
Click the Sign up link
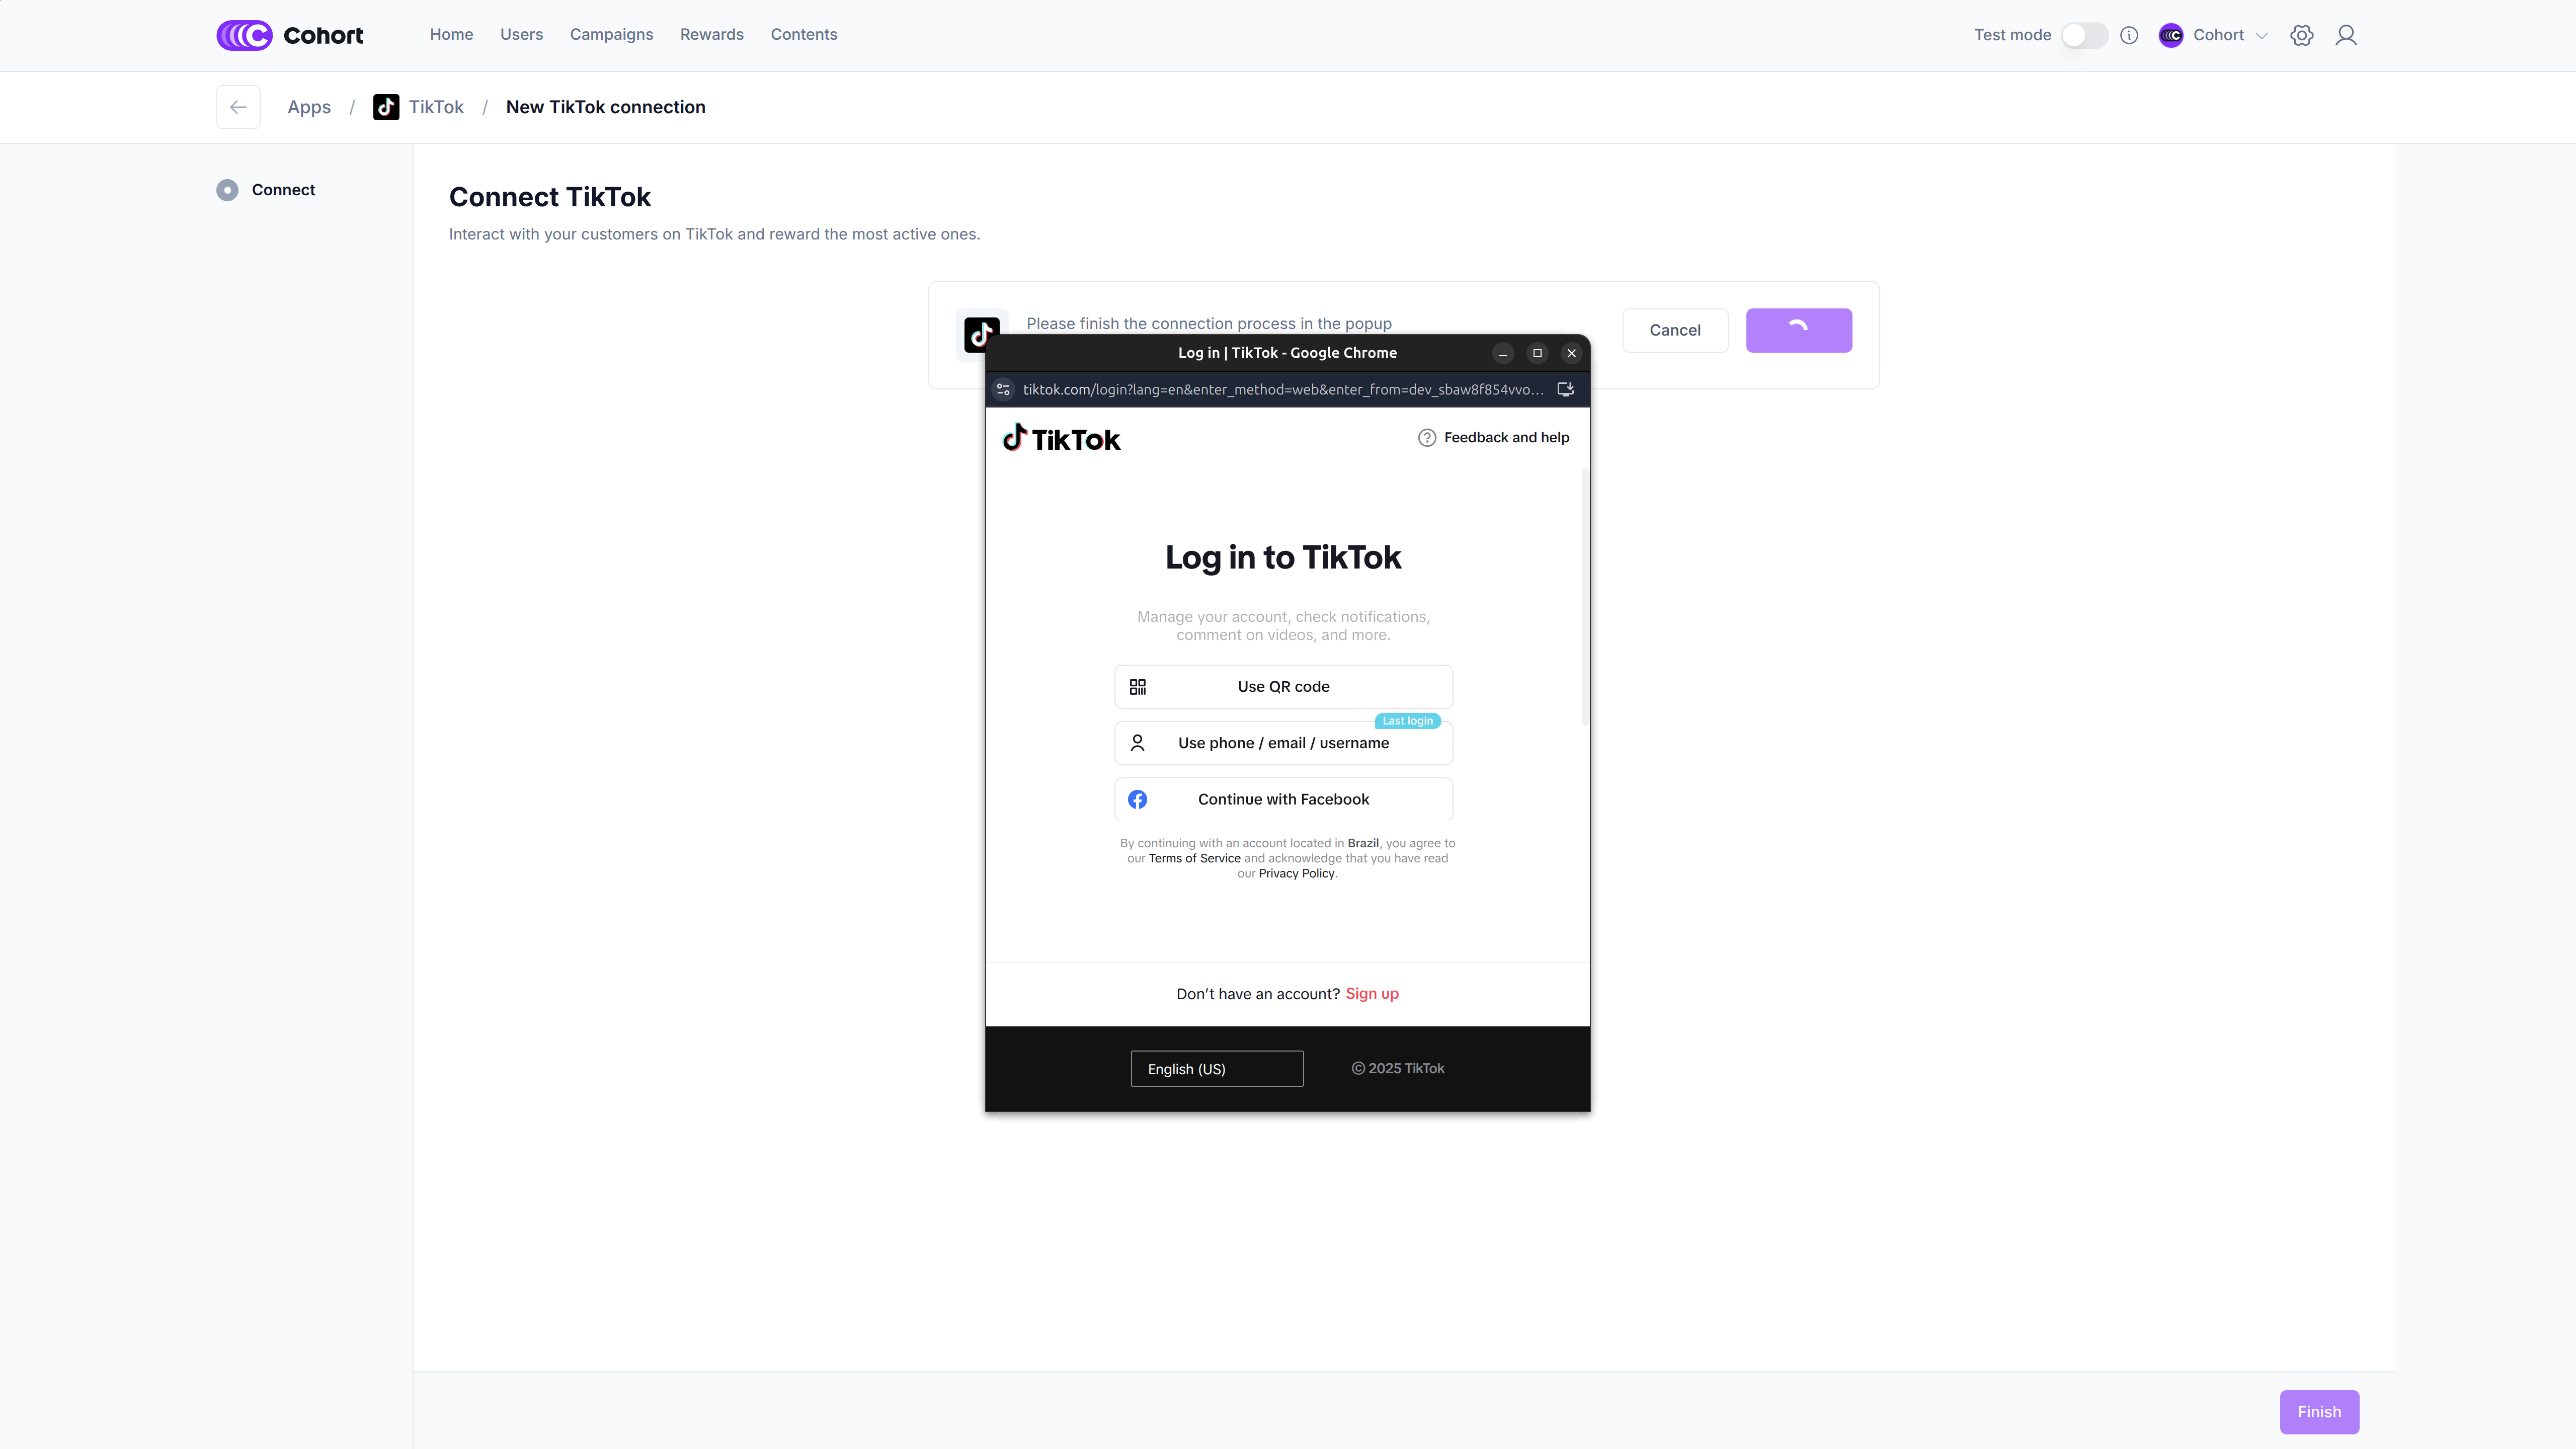coord(1371,993)
